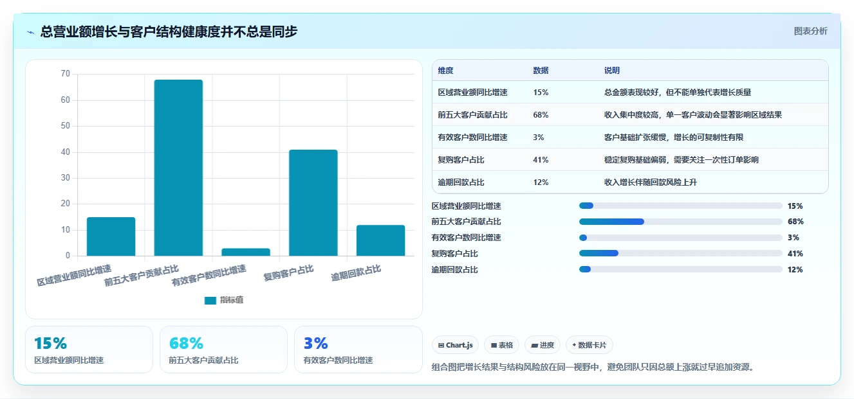Screen dimensions: 854x399
Task: Open the 15% 区域营业额同比增速 stat card
Action: (89, 350)
